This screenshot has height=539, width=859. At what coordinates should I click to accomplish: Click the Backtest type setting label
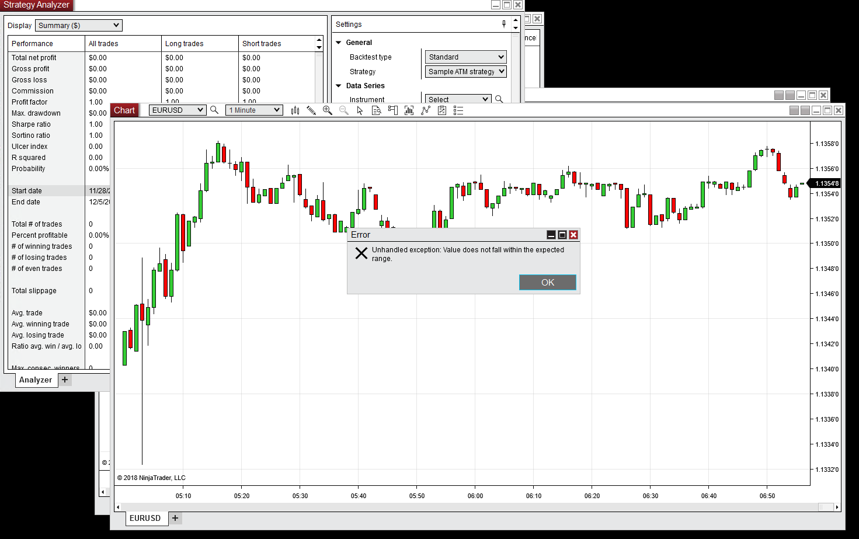click(x=371, y=57)
